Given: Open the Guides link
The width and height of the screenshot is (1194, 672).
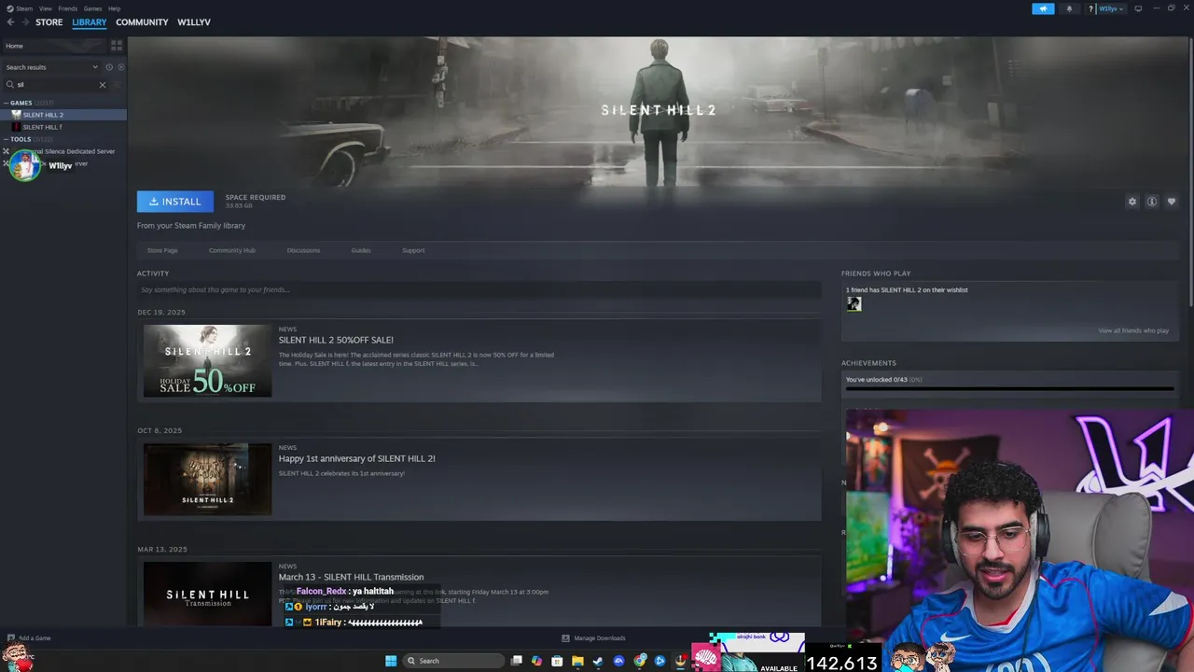Looking at the screenshot, I should 361,250.
